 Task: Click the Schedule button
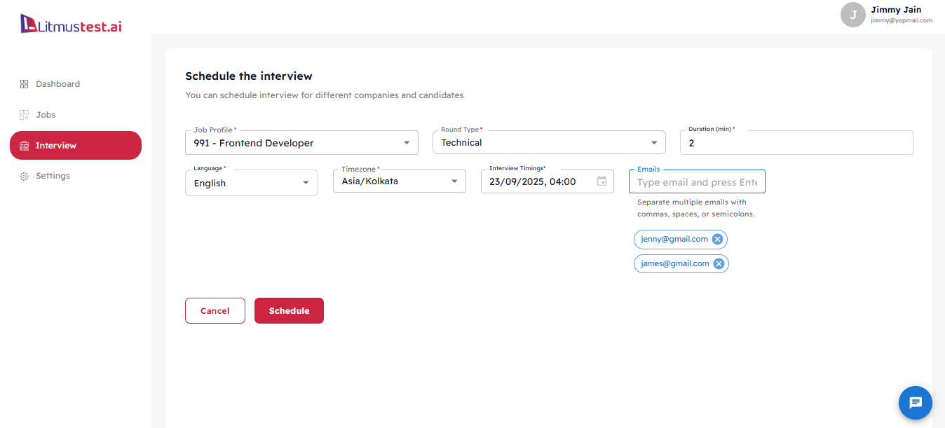(x=289, y=310)
